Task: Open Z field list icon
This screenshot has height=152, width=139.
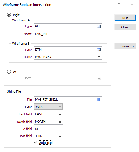Action: [60, 129]
